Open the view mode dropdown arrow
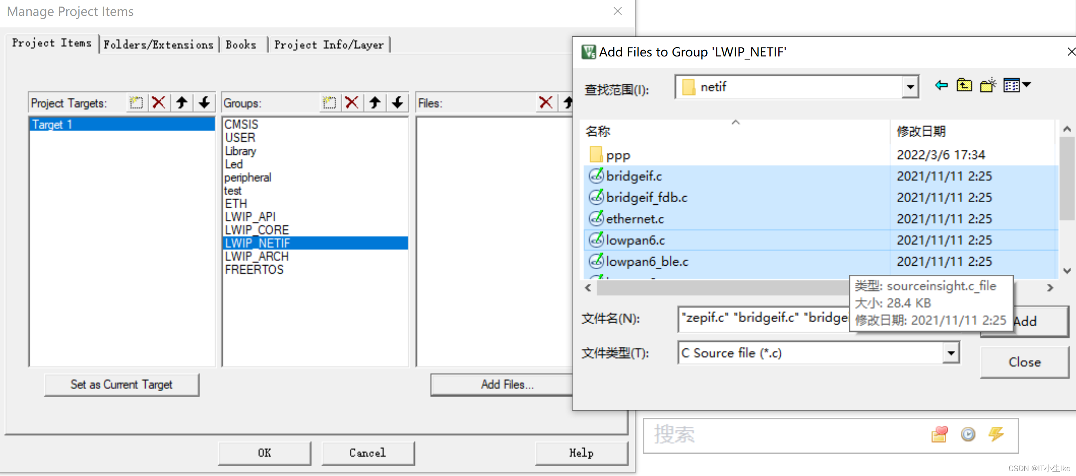Screen dimensions: 1076x476 pos(1027,86)
